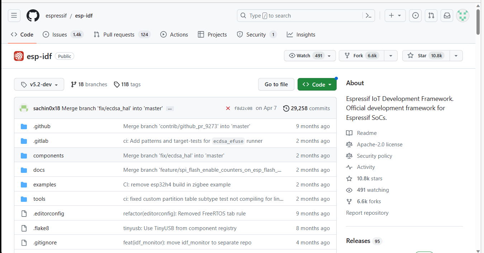Click the GitHub Octocat logo
The image size is (484, 253).
pos(33,15)
